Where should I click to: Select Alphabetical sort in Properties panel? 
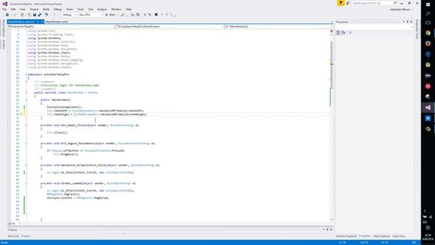[x=344, y=33]
